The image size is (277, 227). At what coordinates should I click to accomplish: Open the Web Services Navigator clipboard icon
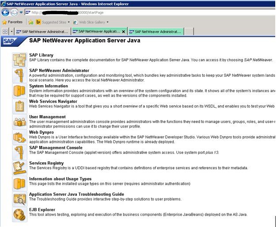[19, 106]
